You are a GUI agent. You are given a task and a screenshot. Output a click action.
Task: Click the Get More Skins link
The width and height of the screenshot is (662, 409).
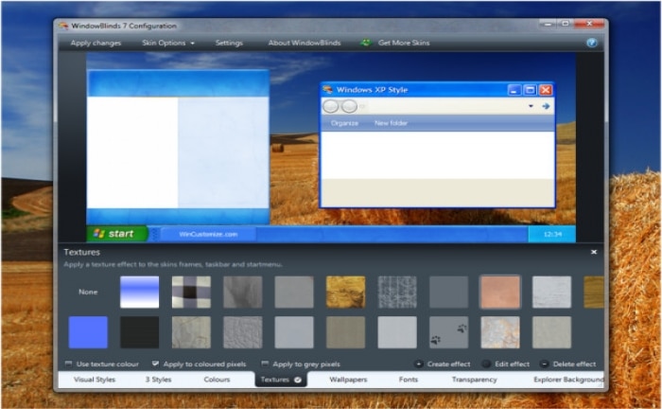click(x=404, y=43)
